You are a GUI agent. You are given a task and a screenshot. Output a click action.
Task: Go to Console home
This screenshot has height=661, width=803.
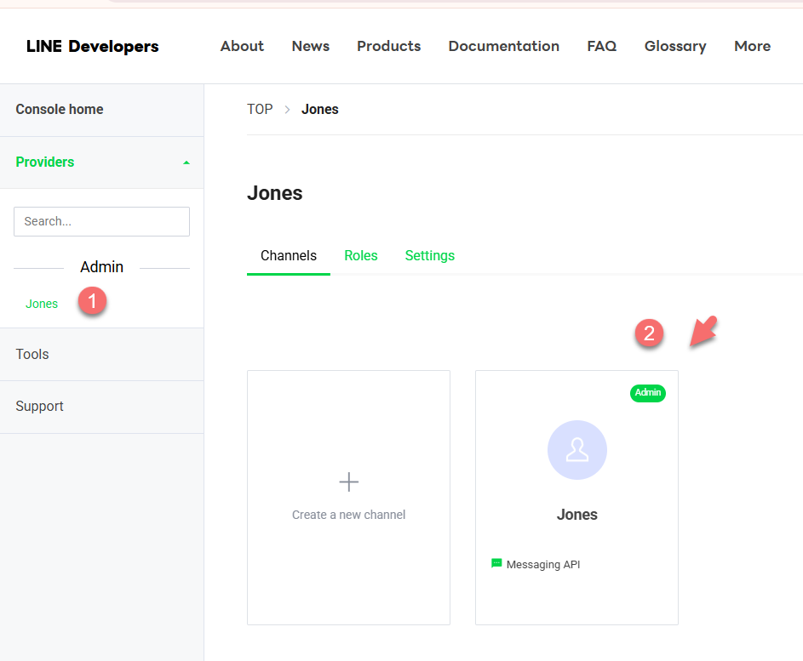60,110
